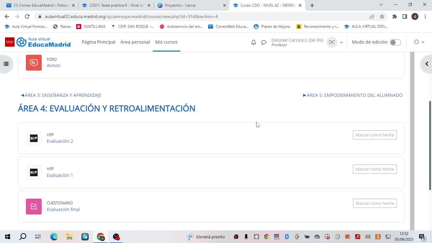Switch to the Proyectos - Canva tab
The height and width of the screenshot is (243, 432).
click(x=191, y=5)
